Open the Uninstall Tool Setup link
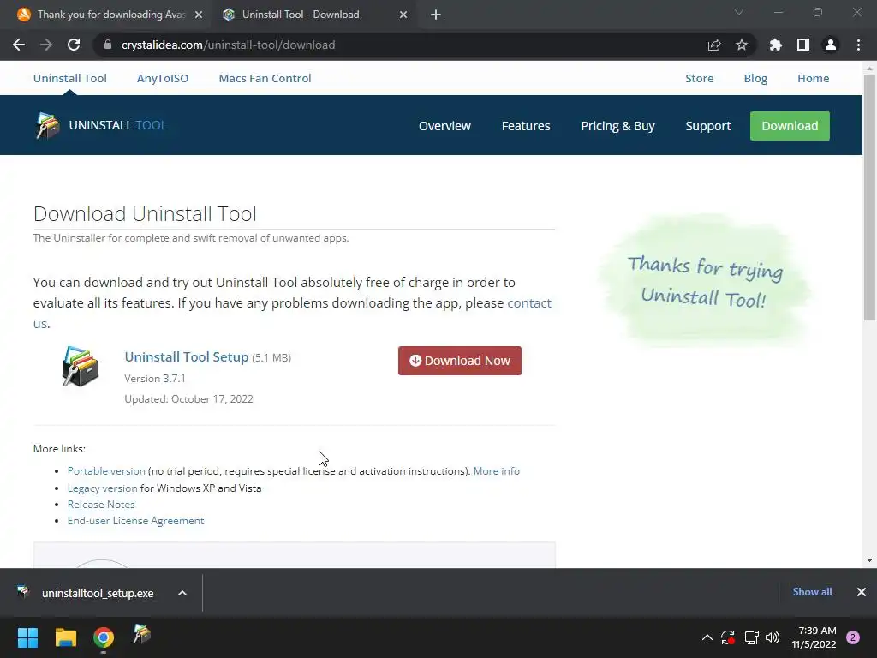 tap(186, 357)
